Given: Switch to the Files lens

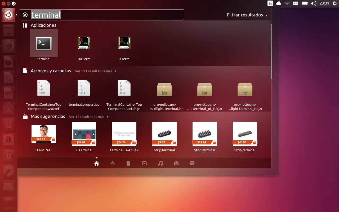Looking at the screenshot, I should tap(128, 163).
